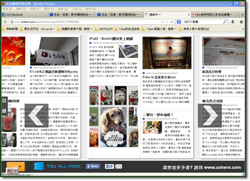View the large dachshund dog photo
This screenshot has width=250, height=181.
click(113, 127)
